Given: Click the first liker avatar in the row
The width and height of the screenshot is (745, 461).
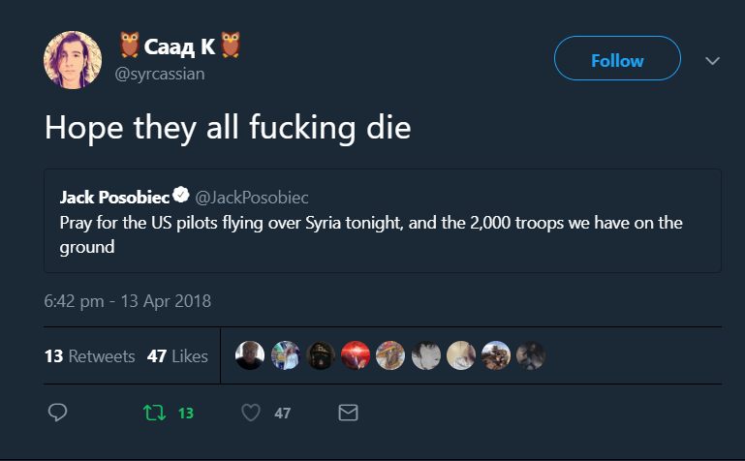Looking at the screenshot, I should tap(250, 355).
